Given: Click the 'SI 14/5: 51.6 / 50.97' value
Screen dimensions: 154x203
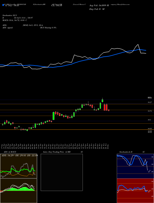Looking at the screenshot, I should click(23, 18).
